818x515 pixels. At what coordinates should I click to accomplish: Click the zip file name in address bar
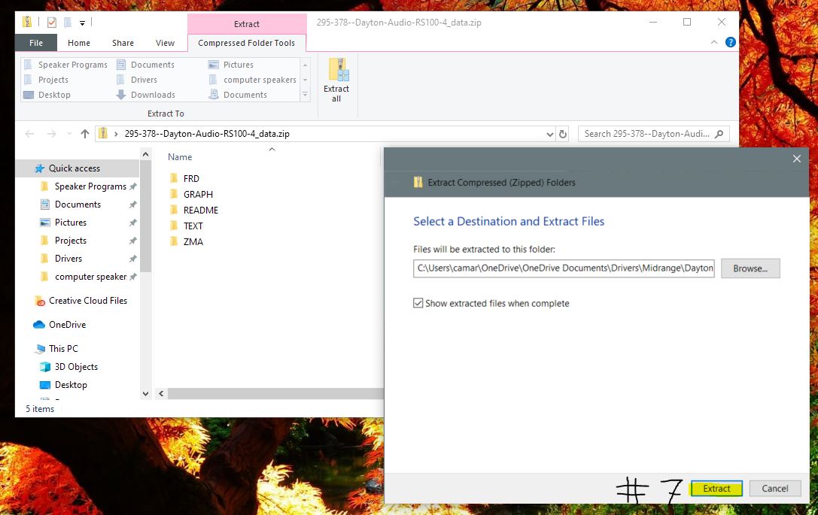(207, 134)
